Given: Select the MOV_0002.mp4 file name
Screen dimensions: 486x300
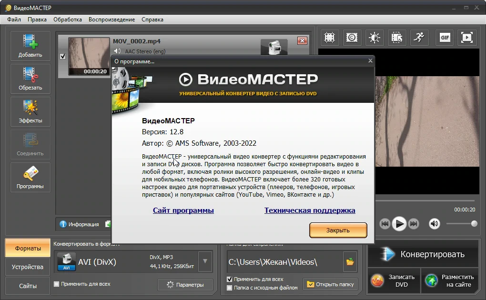Looking at the screenshot, I should pos(137,41).
